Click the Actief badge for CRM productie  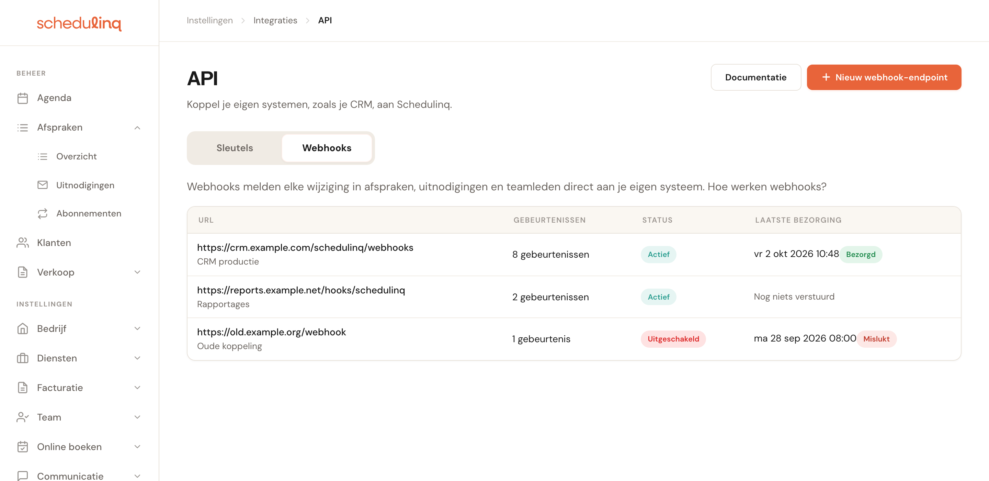(x=658, y=254)
